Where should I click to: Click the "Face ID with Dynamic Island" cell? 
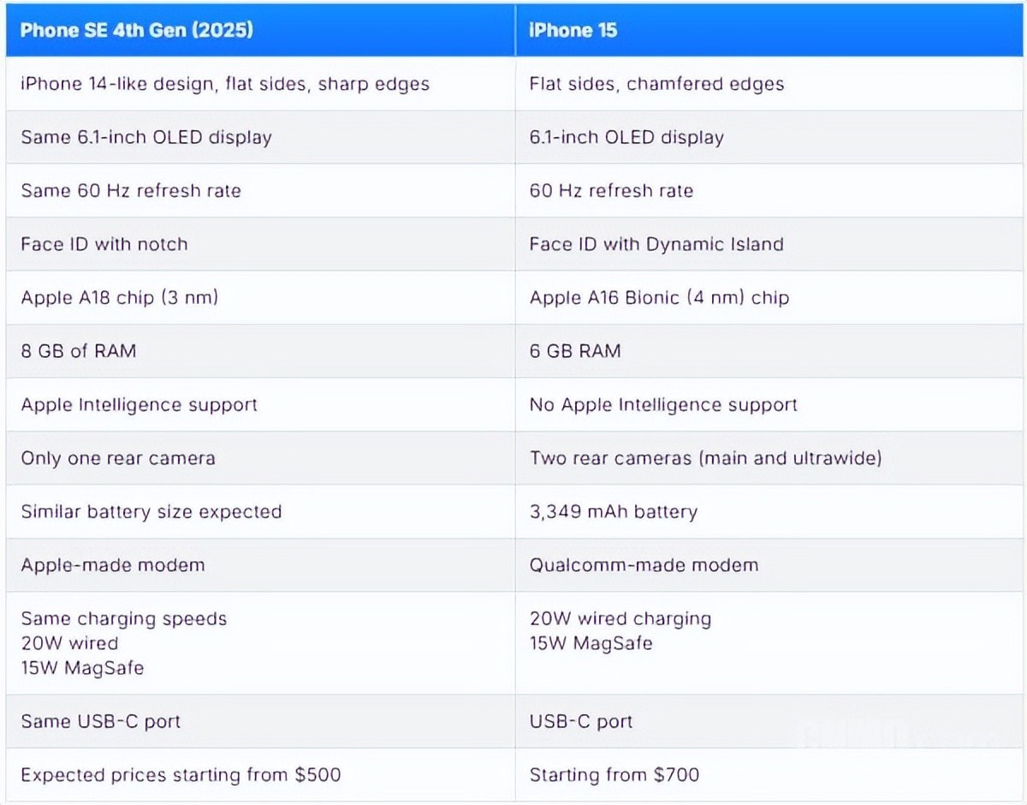(656, 244)
